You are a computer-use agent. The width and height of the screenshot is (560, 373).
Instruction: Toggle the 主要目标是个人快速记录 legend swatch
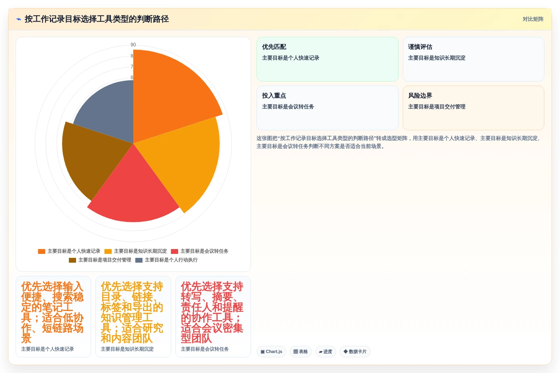click(42, 251)
